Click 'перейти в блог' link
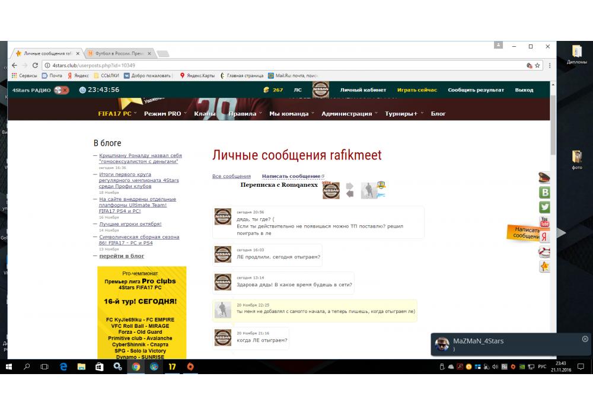Image resolution: width=593 pixels, height=415 pixels. click(x=122, y=256)
